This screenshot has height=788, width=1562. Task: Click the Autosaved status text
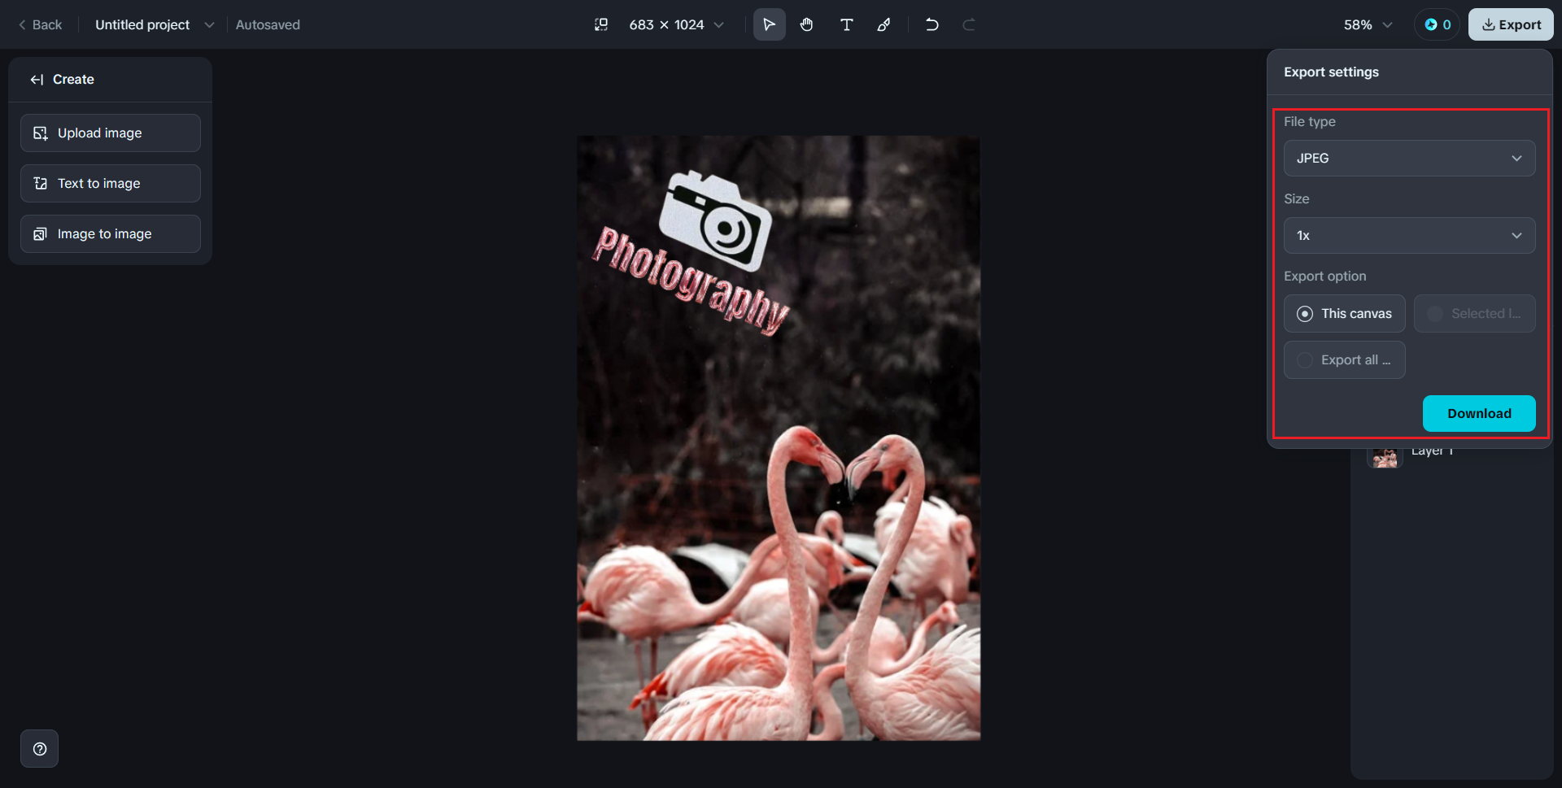268,24
